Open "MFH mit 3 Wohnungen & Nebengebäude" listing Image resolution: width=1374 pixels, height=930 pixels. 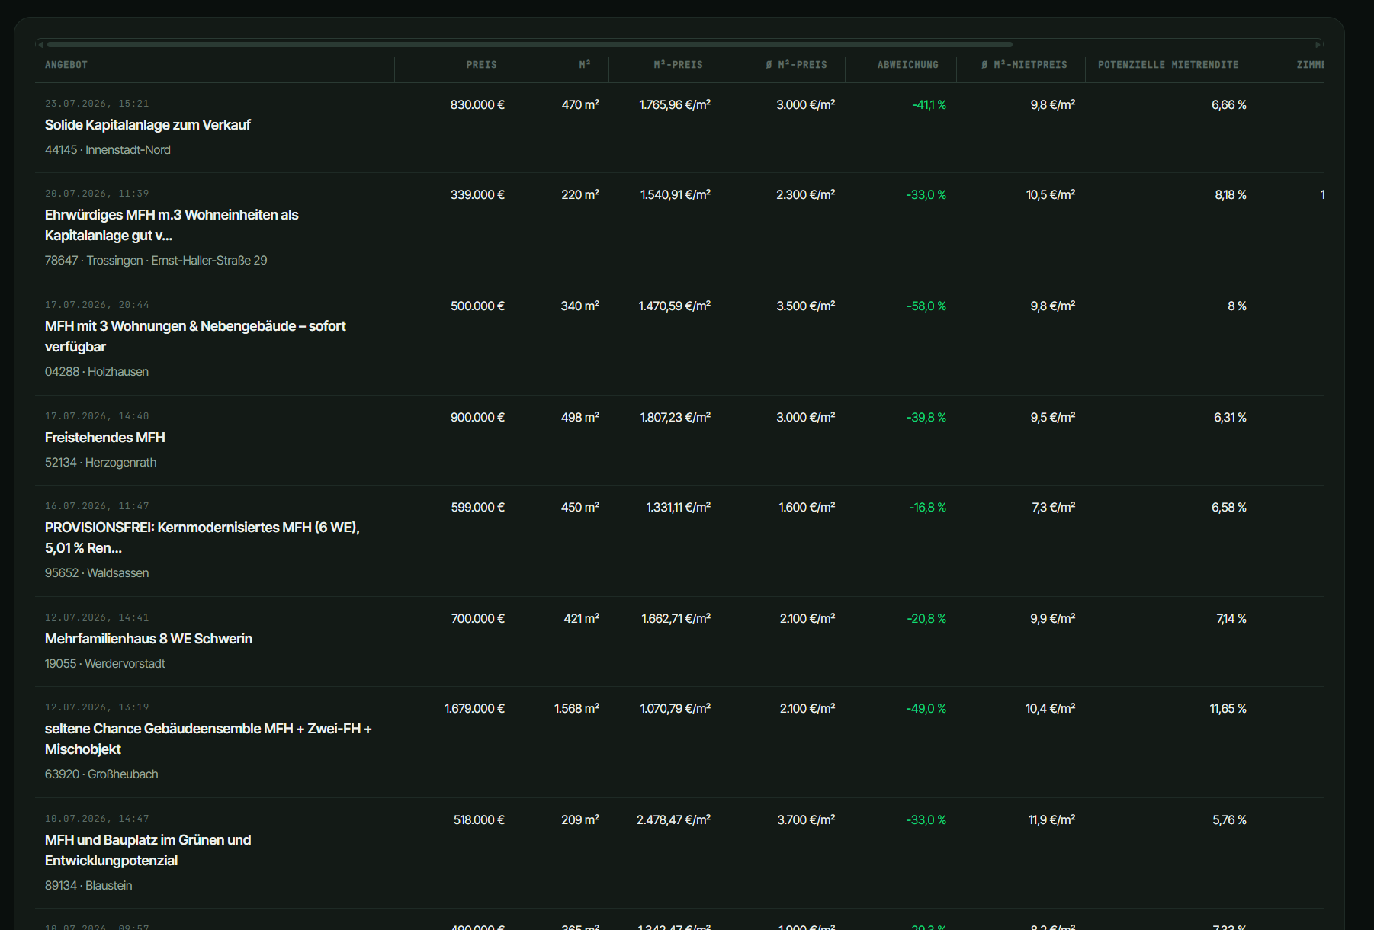(195, 337)
